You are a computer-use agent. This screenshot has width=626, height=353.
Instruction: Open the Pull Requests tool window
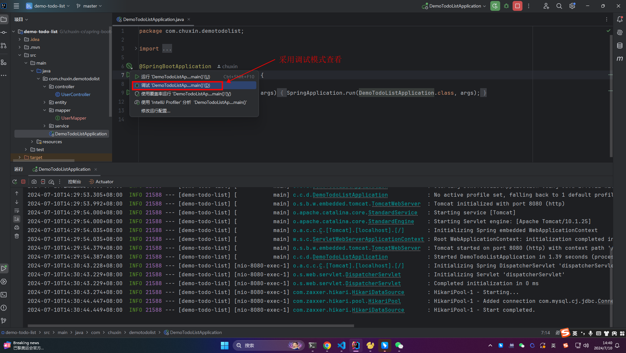pyautogui.click(x=4, y=46)
